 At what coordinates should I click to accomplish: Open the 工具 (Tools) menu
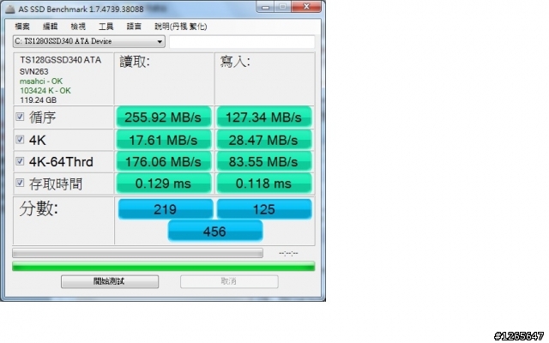[106, 27]
